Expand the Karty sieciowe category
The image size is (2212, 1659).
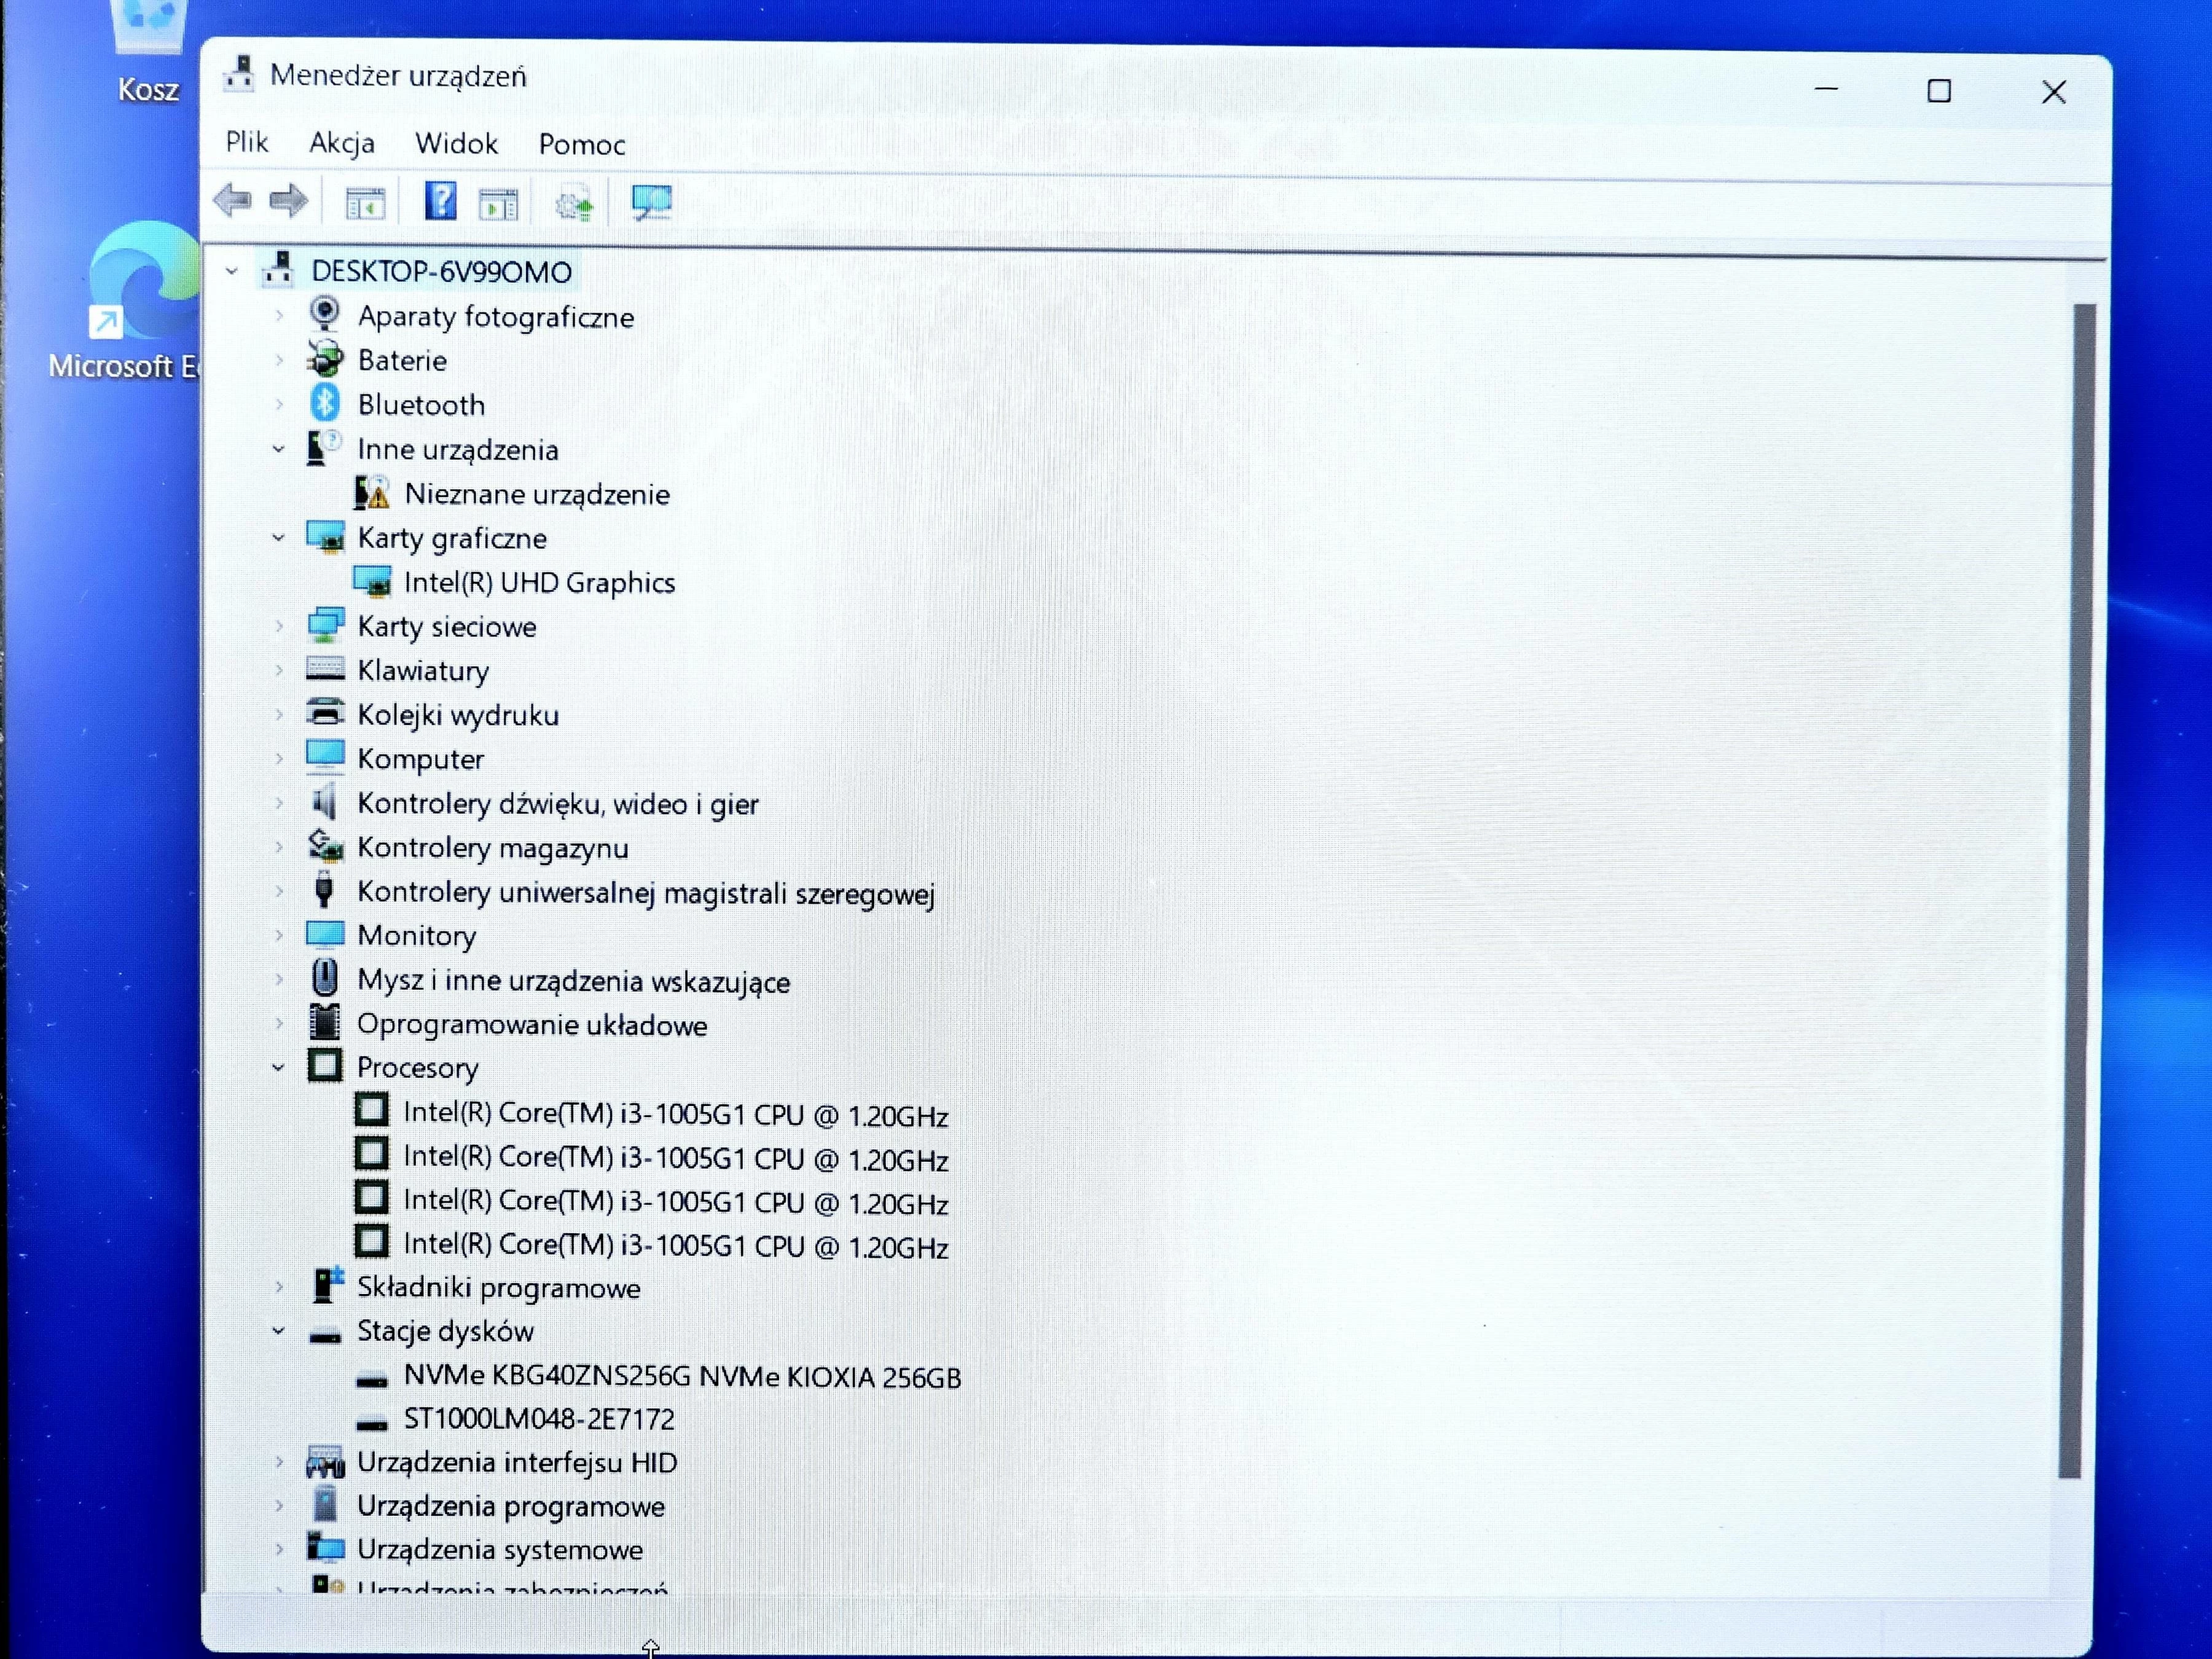[279, 626]
